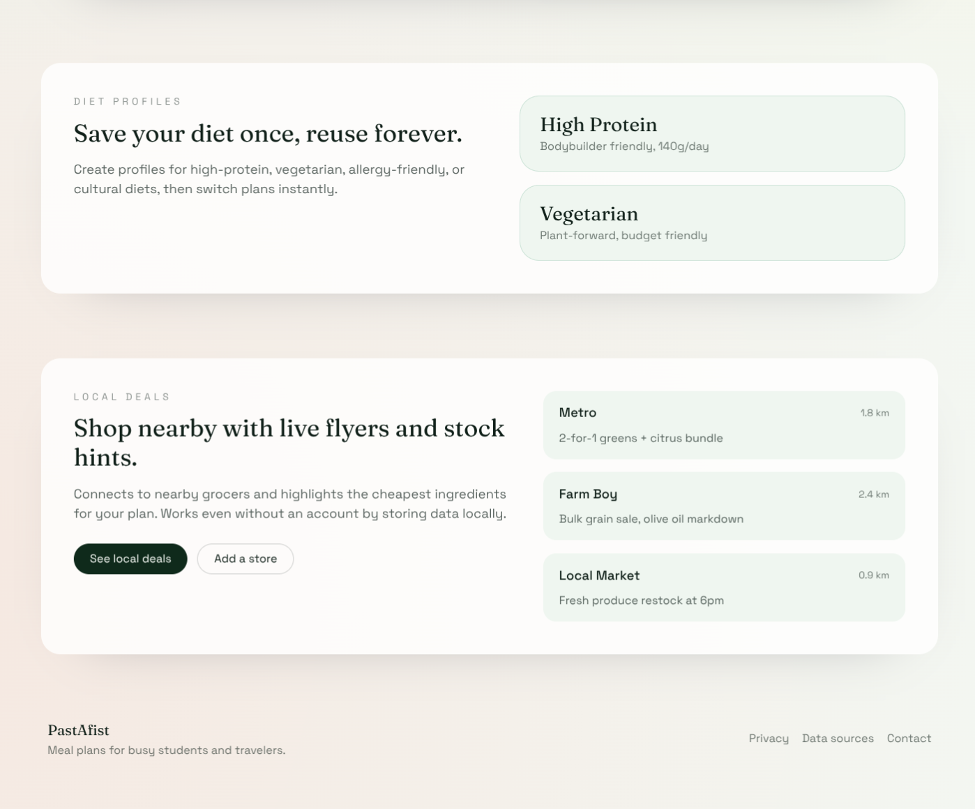Click the See local deals button
The height and width of the screenshot is (809, 975).
[x=130, y=559]
